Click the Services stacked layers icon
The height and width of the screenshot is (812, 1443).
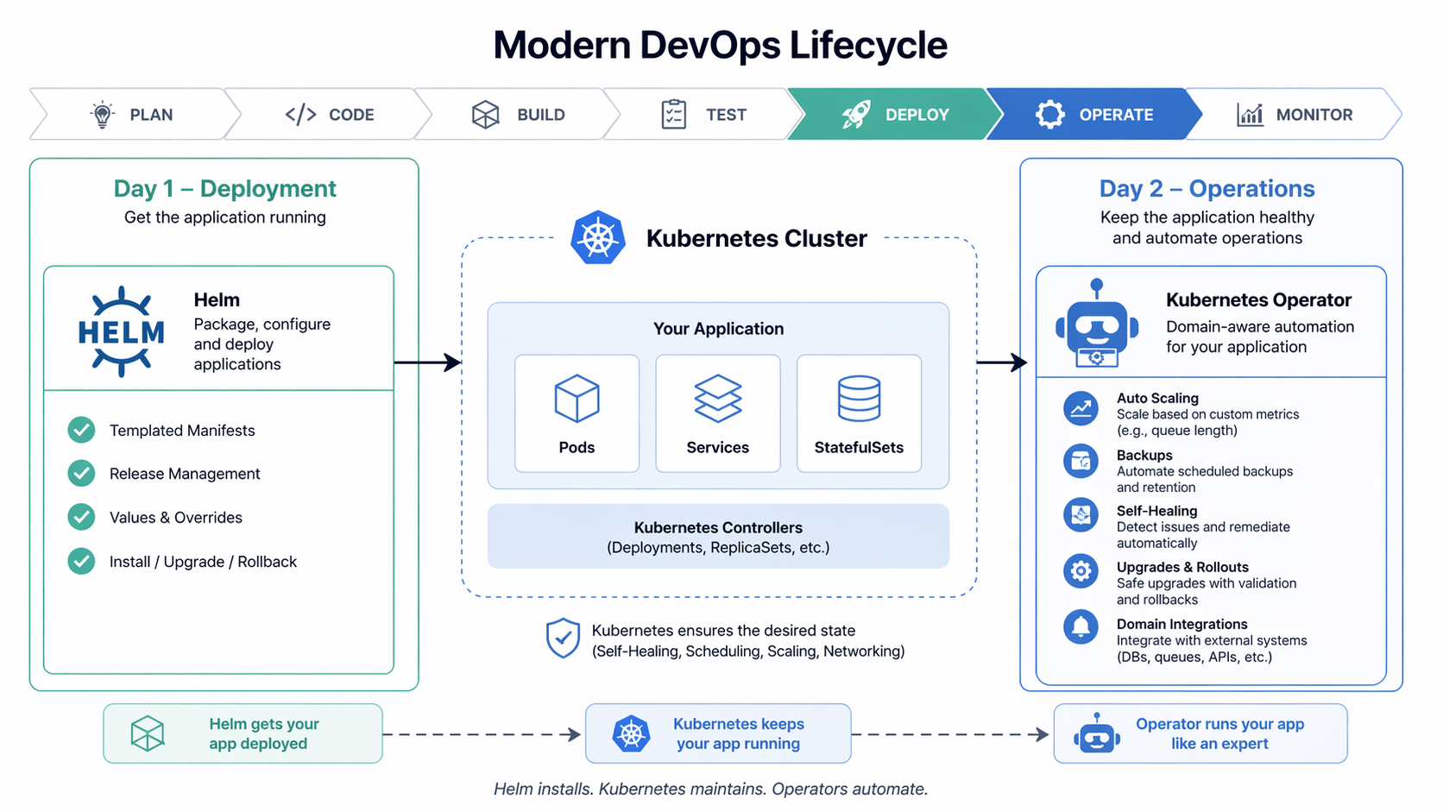(718, 399)
